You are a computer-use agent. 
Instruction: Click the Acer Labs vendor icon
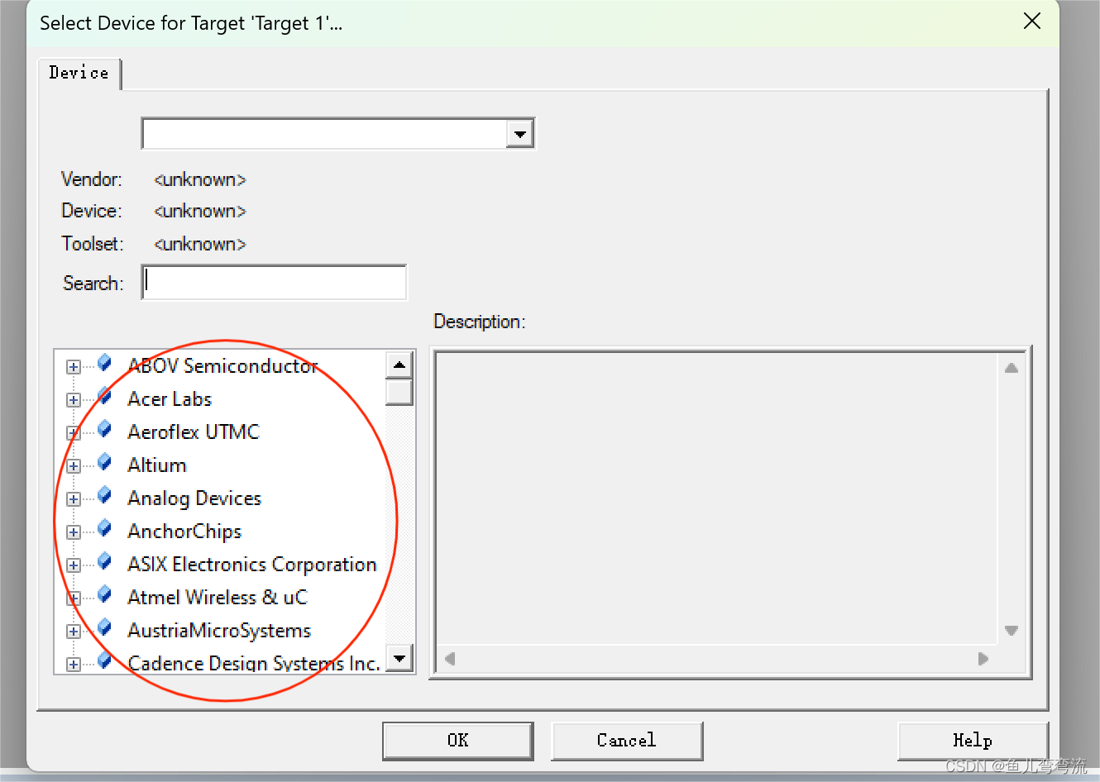click(x=105, y=396)
